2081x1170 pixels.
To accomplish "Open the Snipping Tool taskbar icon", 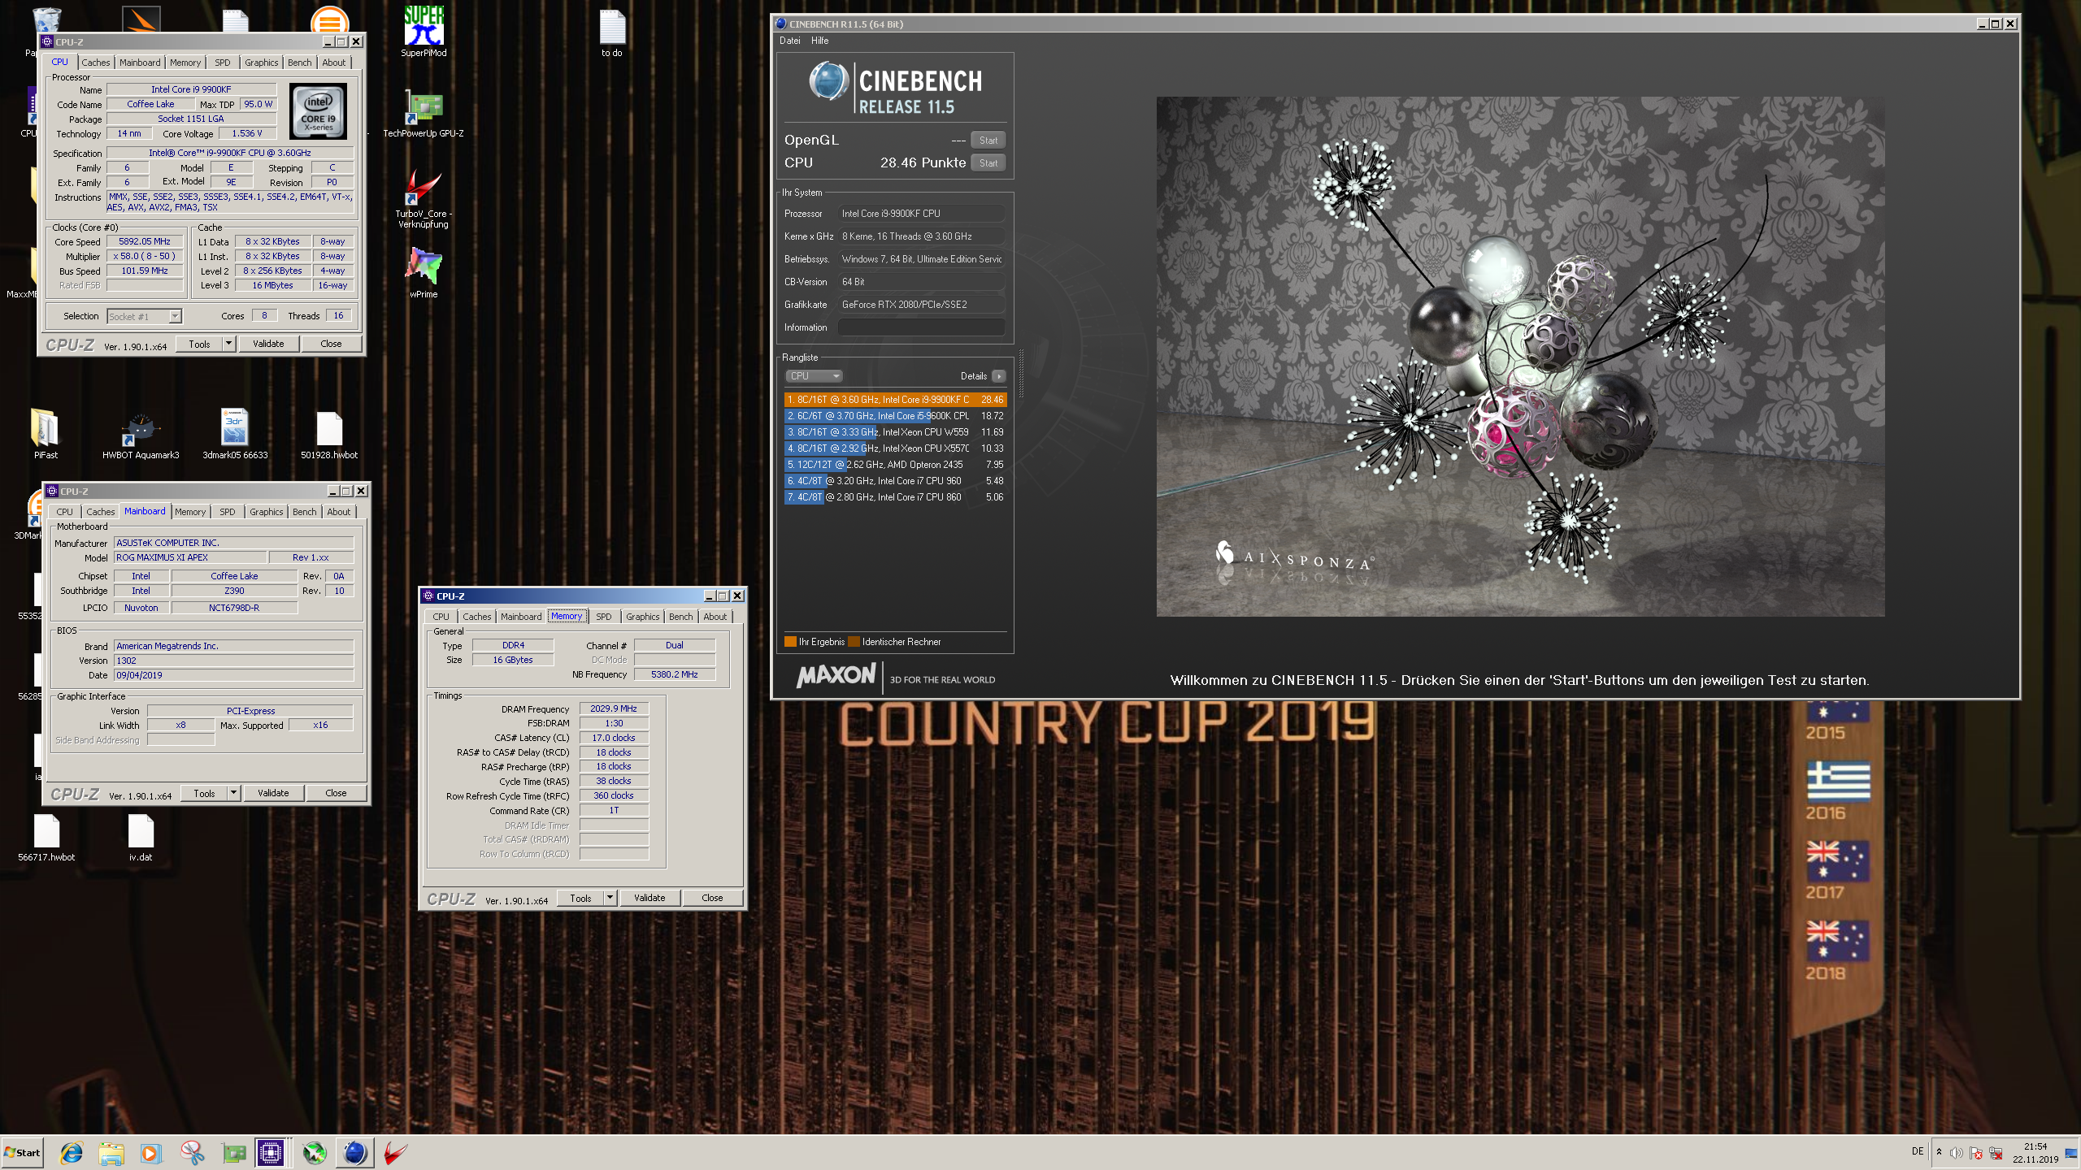I will click(192, 1152).
